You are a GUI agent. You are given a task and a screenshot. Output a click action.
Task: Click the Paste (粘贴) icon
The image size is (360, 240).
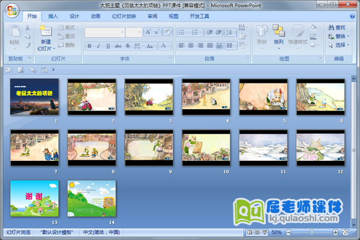(14, 36)
